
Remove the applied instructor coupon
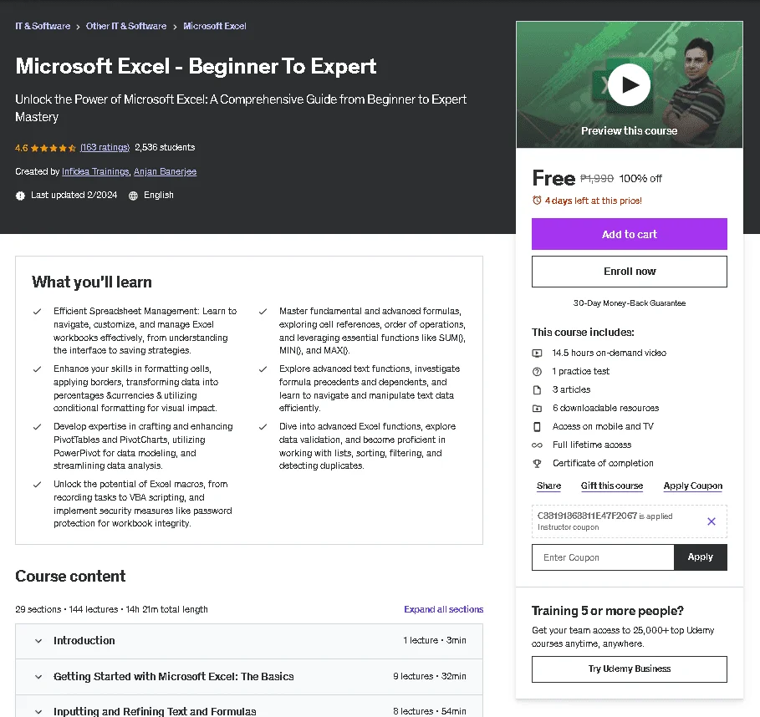pos(711,521)
